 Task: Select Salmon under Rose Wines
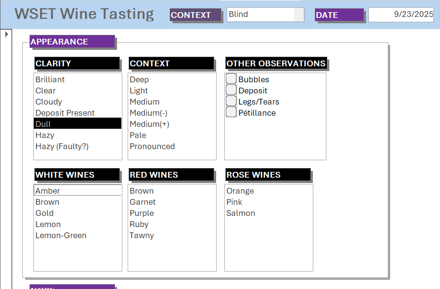[x=269, y=213]
